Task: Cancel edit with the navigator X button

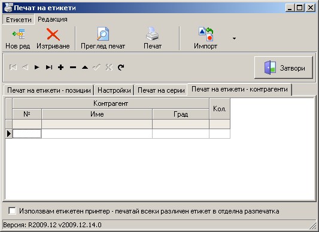Action: tap(109, 67)
